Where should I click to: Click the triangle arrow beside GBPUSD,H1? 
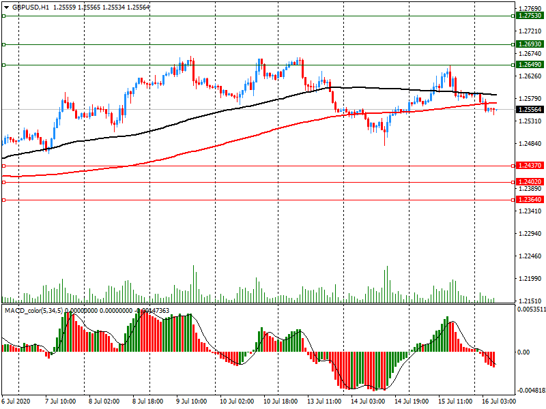click(x=5, y=7)
